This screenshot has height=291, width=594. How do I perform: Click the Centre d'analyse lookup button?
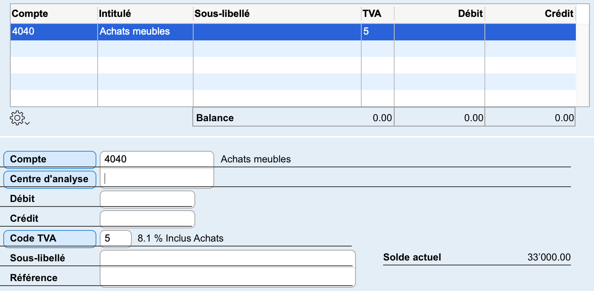tap(49, 179)
